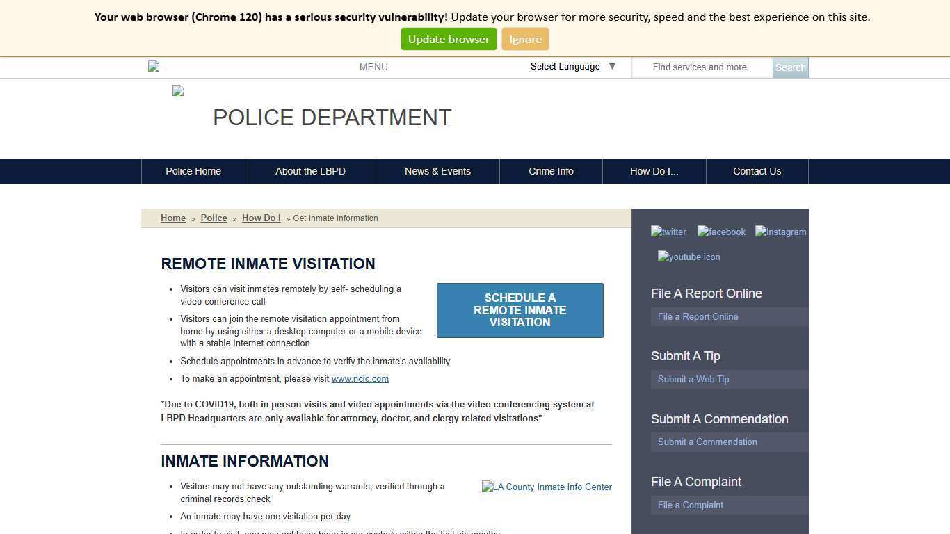Visit the www.ncic.com appointment link
The image size is (950, 534).
(360, 378)
